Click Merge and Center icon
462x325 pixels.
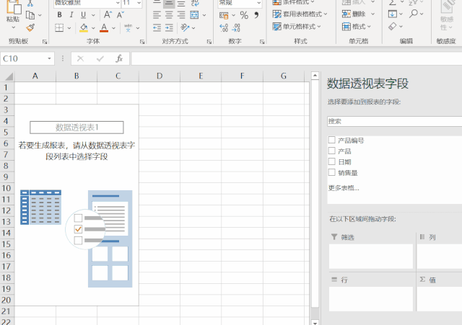click(x=194, y=14)
